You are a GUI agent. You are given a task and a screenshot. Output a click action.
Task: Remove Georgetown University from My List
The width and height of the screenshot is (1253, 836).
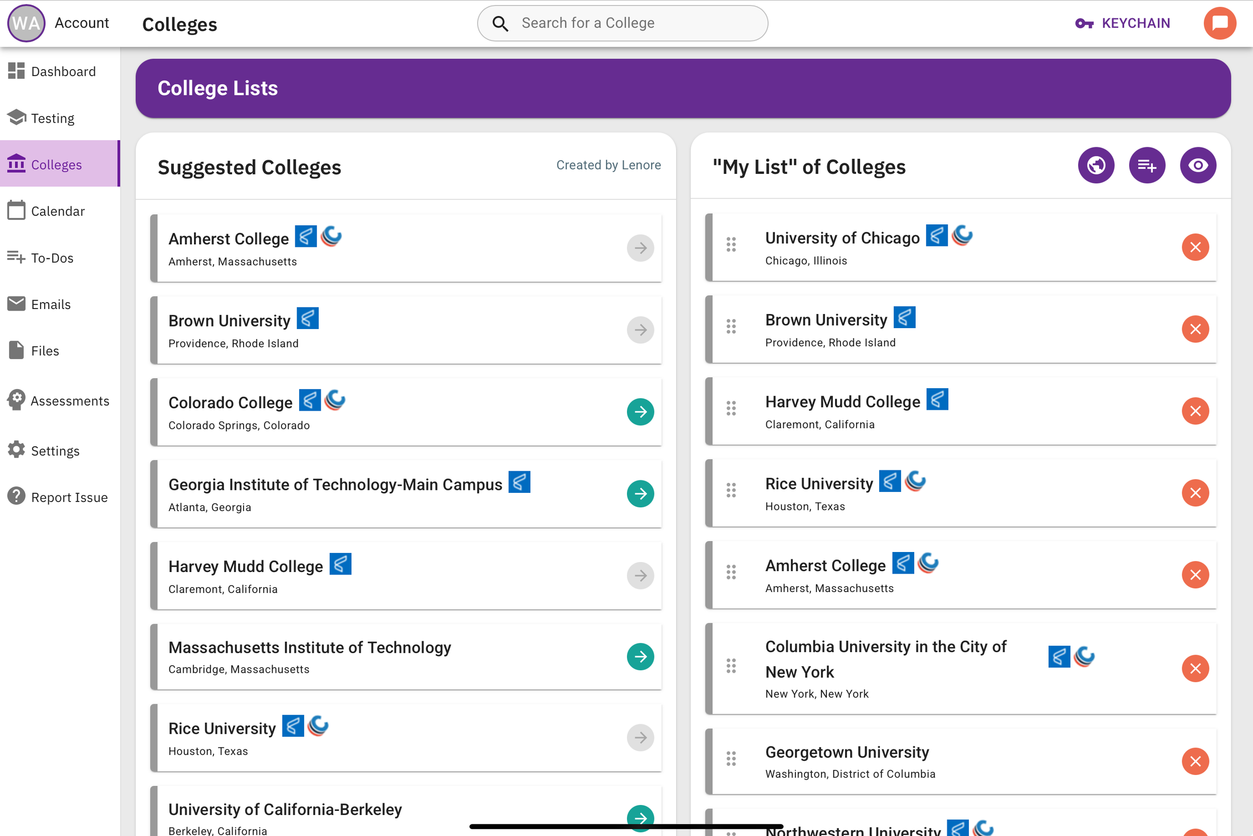pyautogui.click(x=1195, y=761)
